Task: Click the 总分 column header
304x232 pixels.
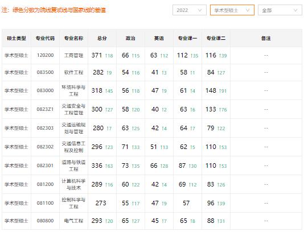Action: 102,38
